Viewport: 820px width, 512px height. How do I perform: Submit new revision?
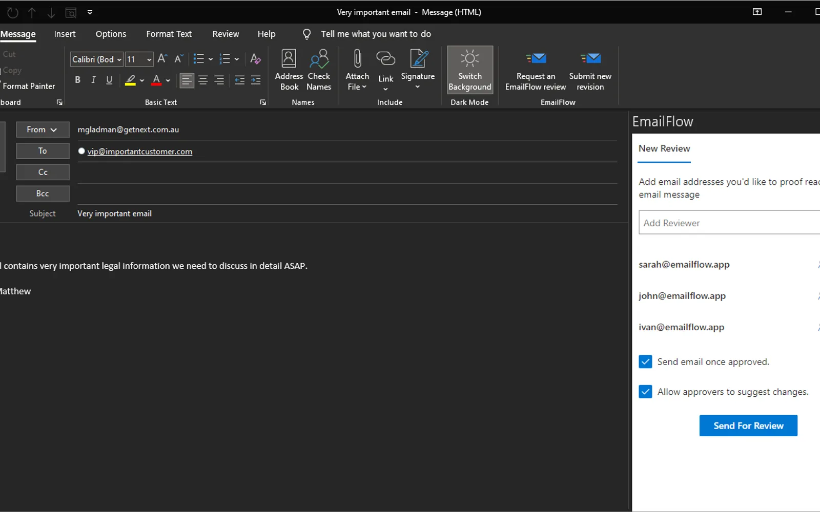tap(590, 70)
